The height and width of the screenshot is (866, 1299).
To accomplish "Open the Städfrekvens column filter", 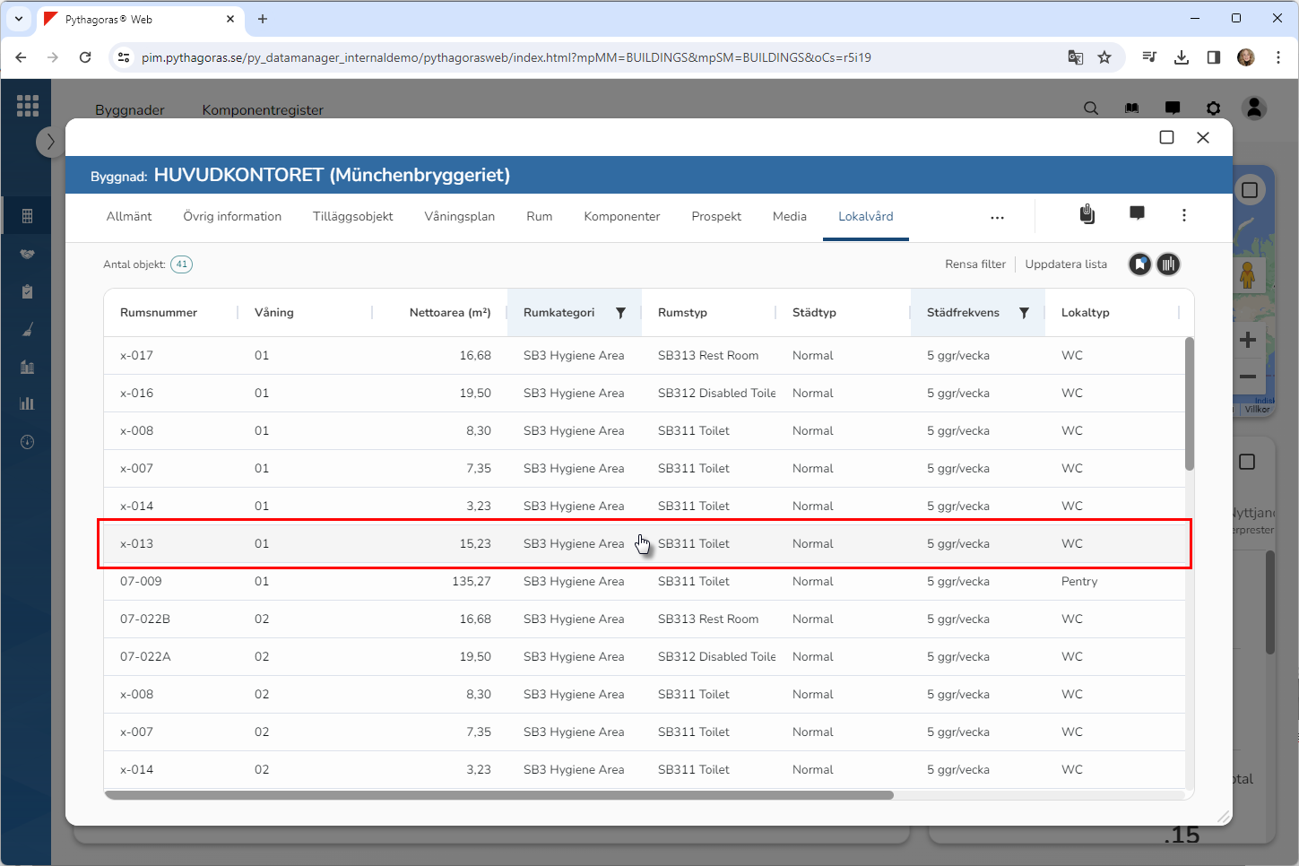I will point(1024,313).
